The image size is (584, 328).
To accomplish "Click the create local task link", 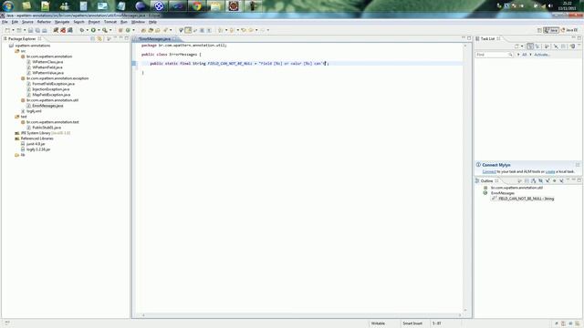I will (550, 172).
